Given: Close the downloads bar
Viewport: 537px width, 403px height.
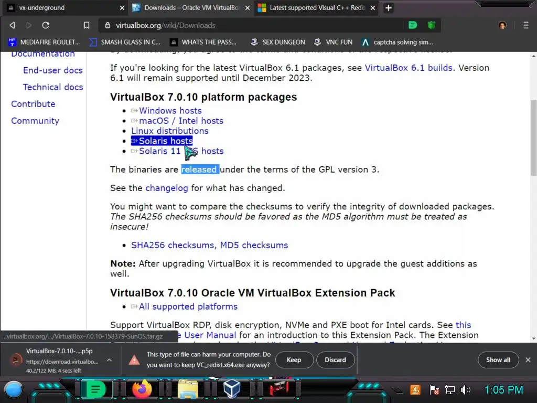Looking at the screenshot, I should point(528,360).
